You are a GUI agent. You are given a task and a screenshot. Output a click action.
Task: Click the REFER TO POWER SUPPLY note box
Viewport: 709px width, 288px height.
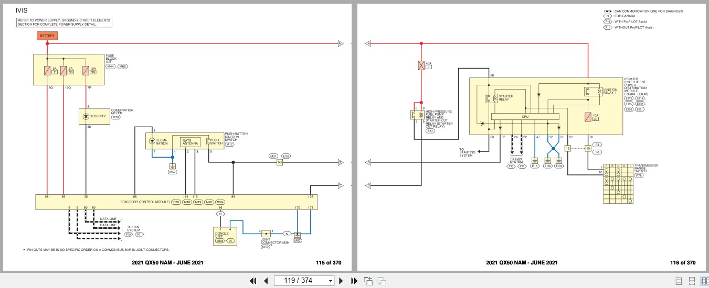pos(63,23)
